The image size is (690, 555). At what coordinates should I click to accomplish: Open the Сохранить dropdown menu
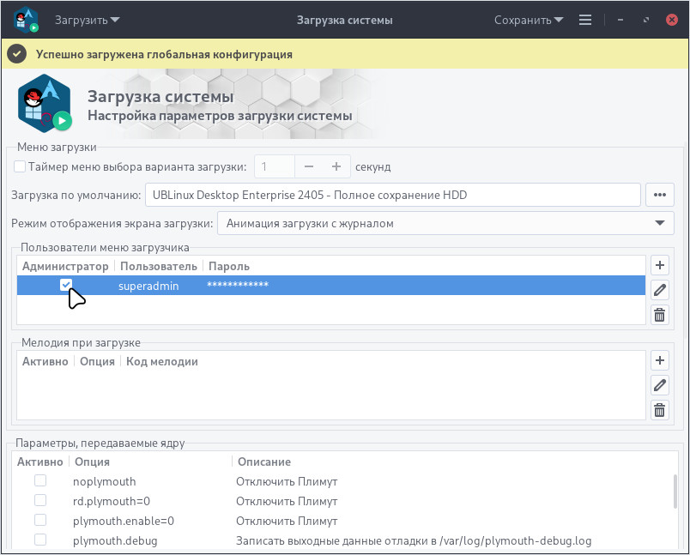(529, 21)
